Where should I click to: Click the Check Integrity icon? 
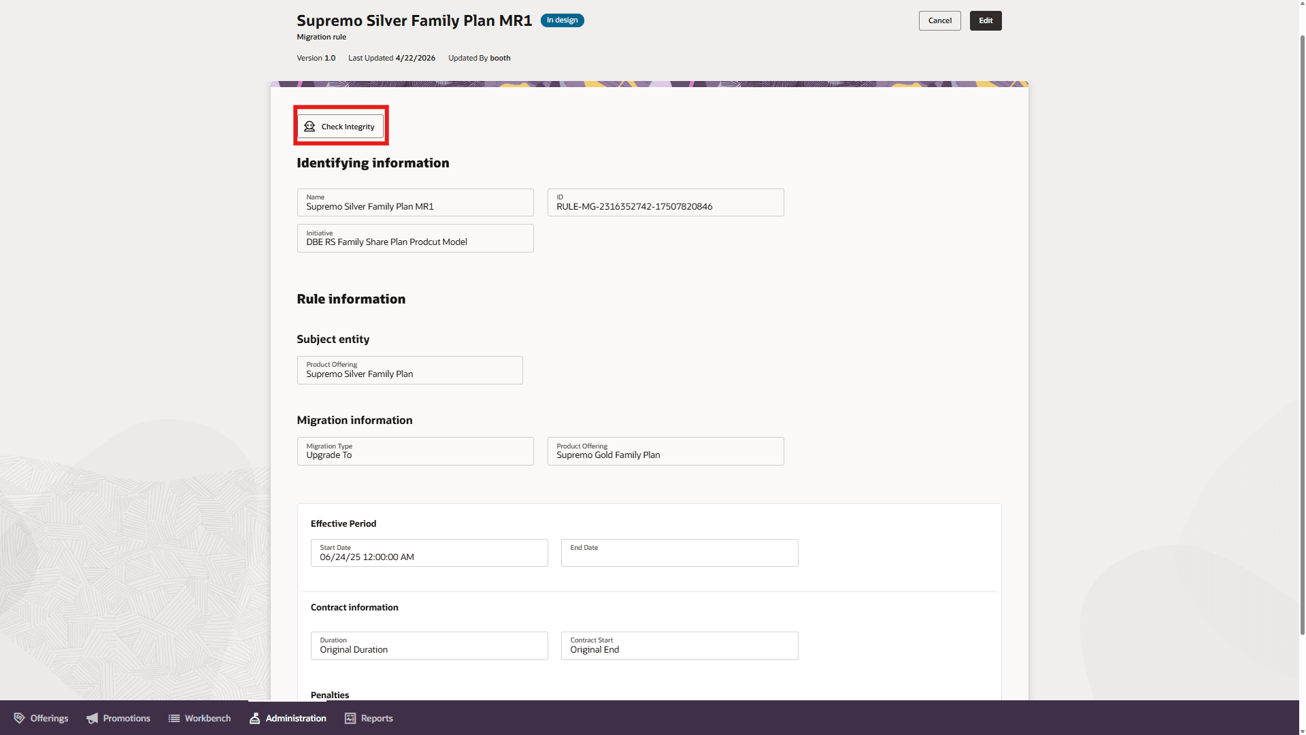[309, 127]
